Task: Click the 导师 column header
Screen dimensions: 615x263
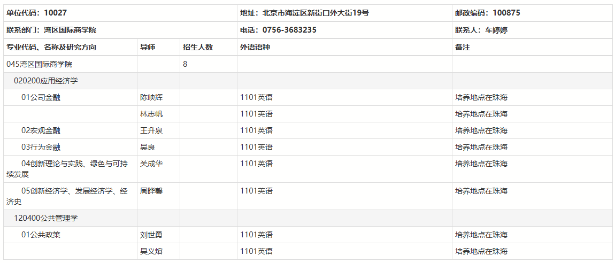Action: (x=148, y=47)
